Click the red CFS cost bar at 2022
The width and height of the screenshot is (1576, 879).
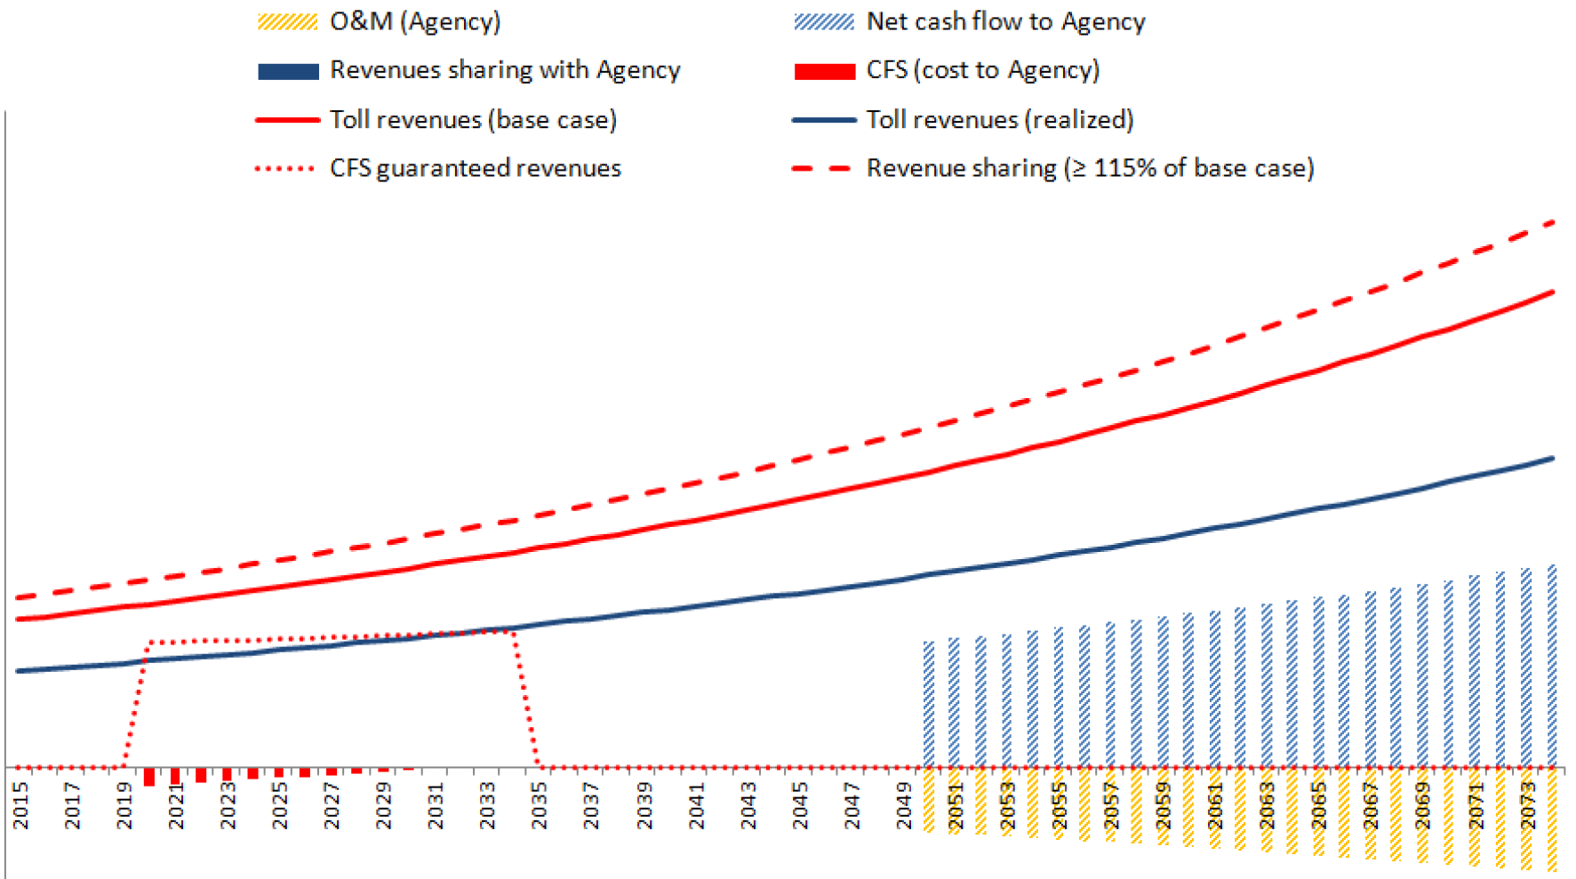201,775
